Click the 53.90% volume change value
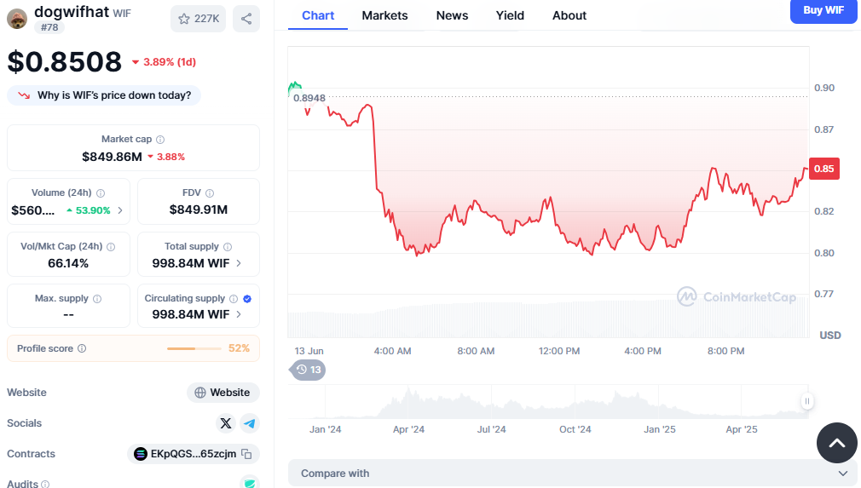 pos(89,210)
